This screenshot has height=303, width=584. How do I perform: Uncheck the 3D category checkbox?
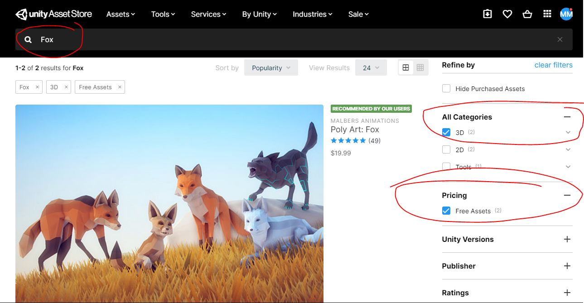(x=446, y=132)
